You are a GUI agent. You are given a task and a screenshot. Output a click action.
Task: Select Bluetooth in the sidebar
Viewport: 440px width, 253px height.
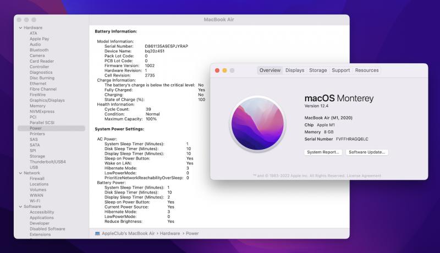click(39, 50)
